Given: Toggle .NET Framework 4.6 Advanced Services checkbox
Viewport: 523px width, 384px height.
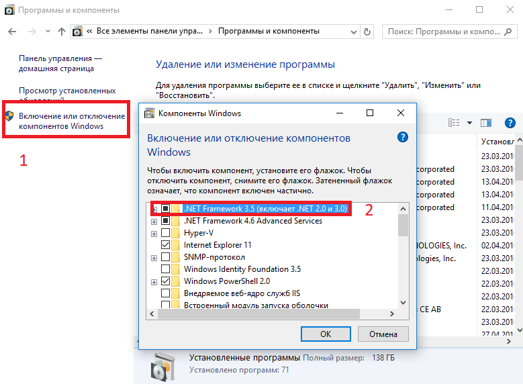Looking at the screenshot, I should point(165,220).
